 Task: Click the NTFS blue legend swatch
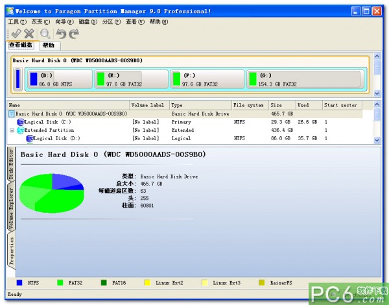pyautogui.click(x=19, y=283)
